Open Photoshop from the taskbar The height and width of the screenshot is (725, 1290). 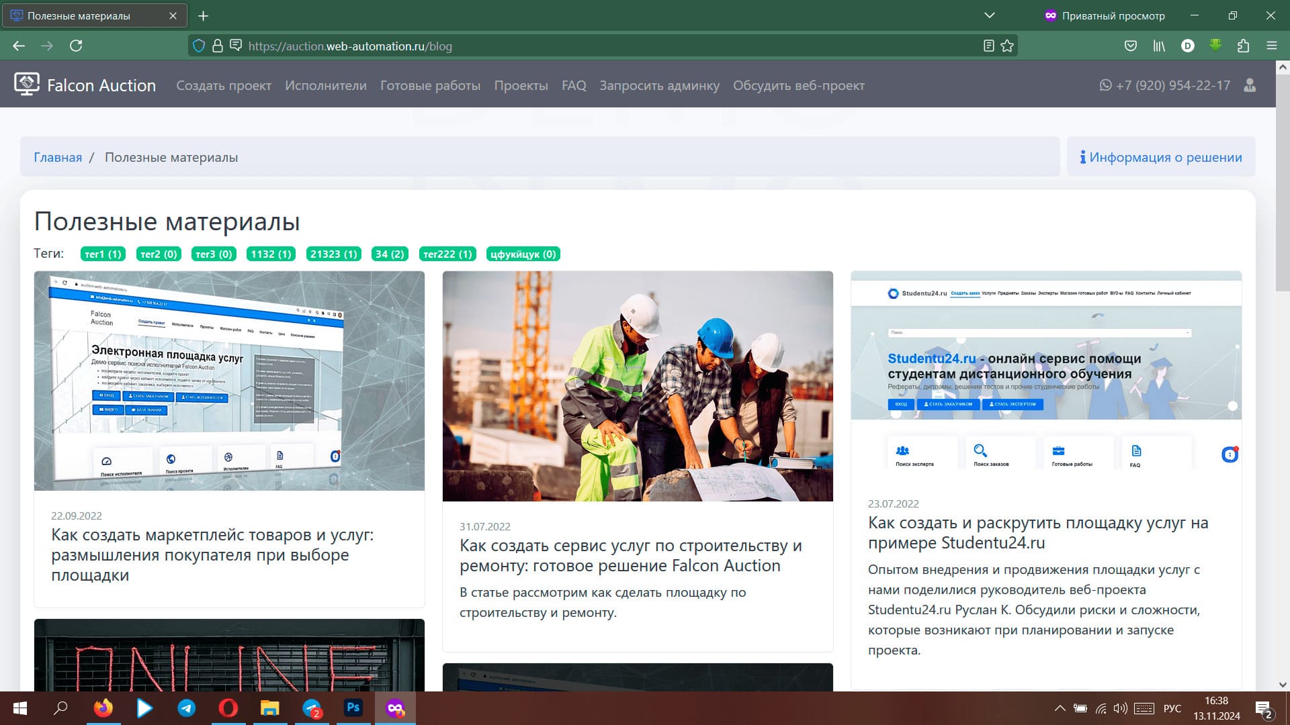[353, 708]
